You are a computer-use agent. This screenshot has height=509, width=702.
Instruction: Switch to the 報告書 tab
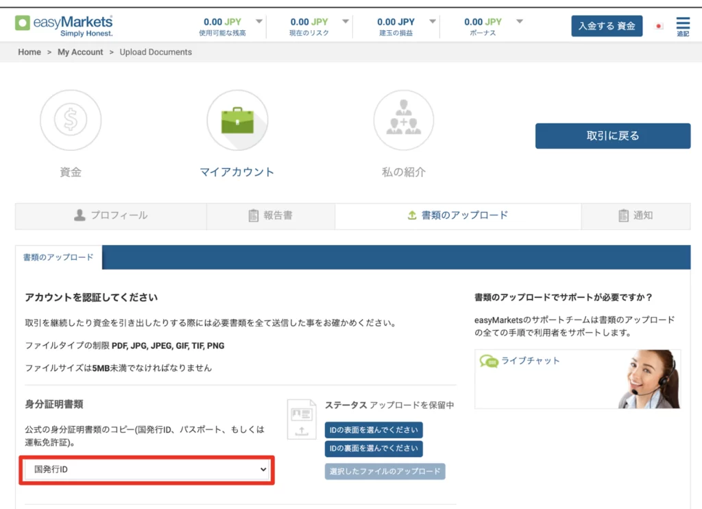(270, 215)
